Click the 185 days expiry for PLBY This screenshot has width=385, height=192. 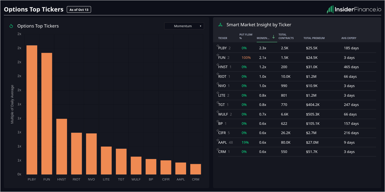pos(351,48)
